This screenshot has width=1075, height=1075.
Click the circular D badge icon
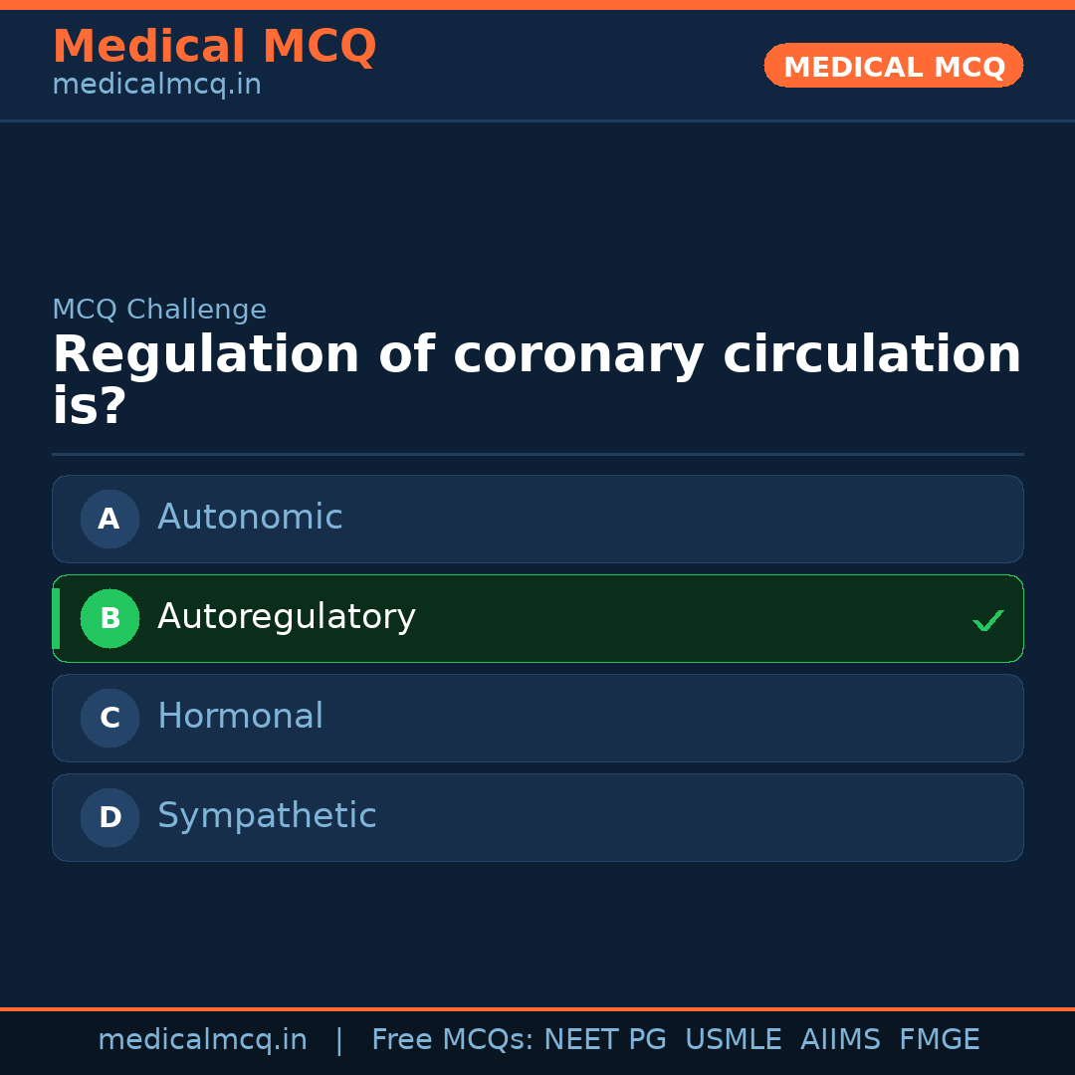[x=109, y=817]
